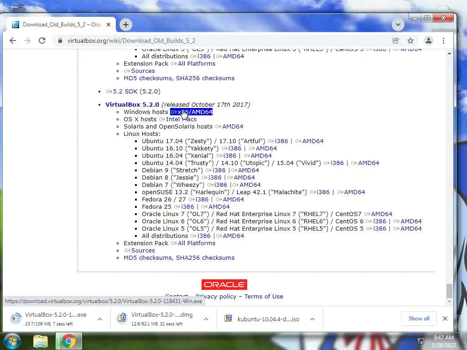Download Ubuntu 16.04 Xenial AMD64 package
This screenshot has width=467, height=350.
tap(258, 156)
